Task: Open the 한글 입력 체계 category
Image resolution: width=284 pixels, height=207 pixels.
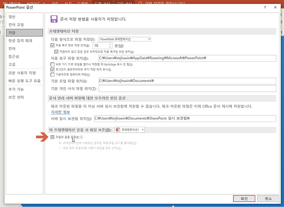Action: point(24,41)
